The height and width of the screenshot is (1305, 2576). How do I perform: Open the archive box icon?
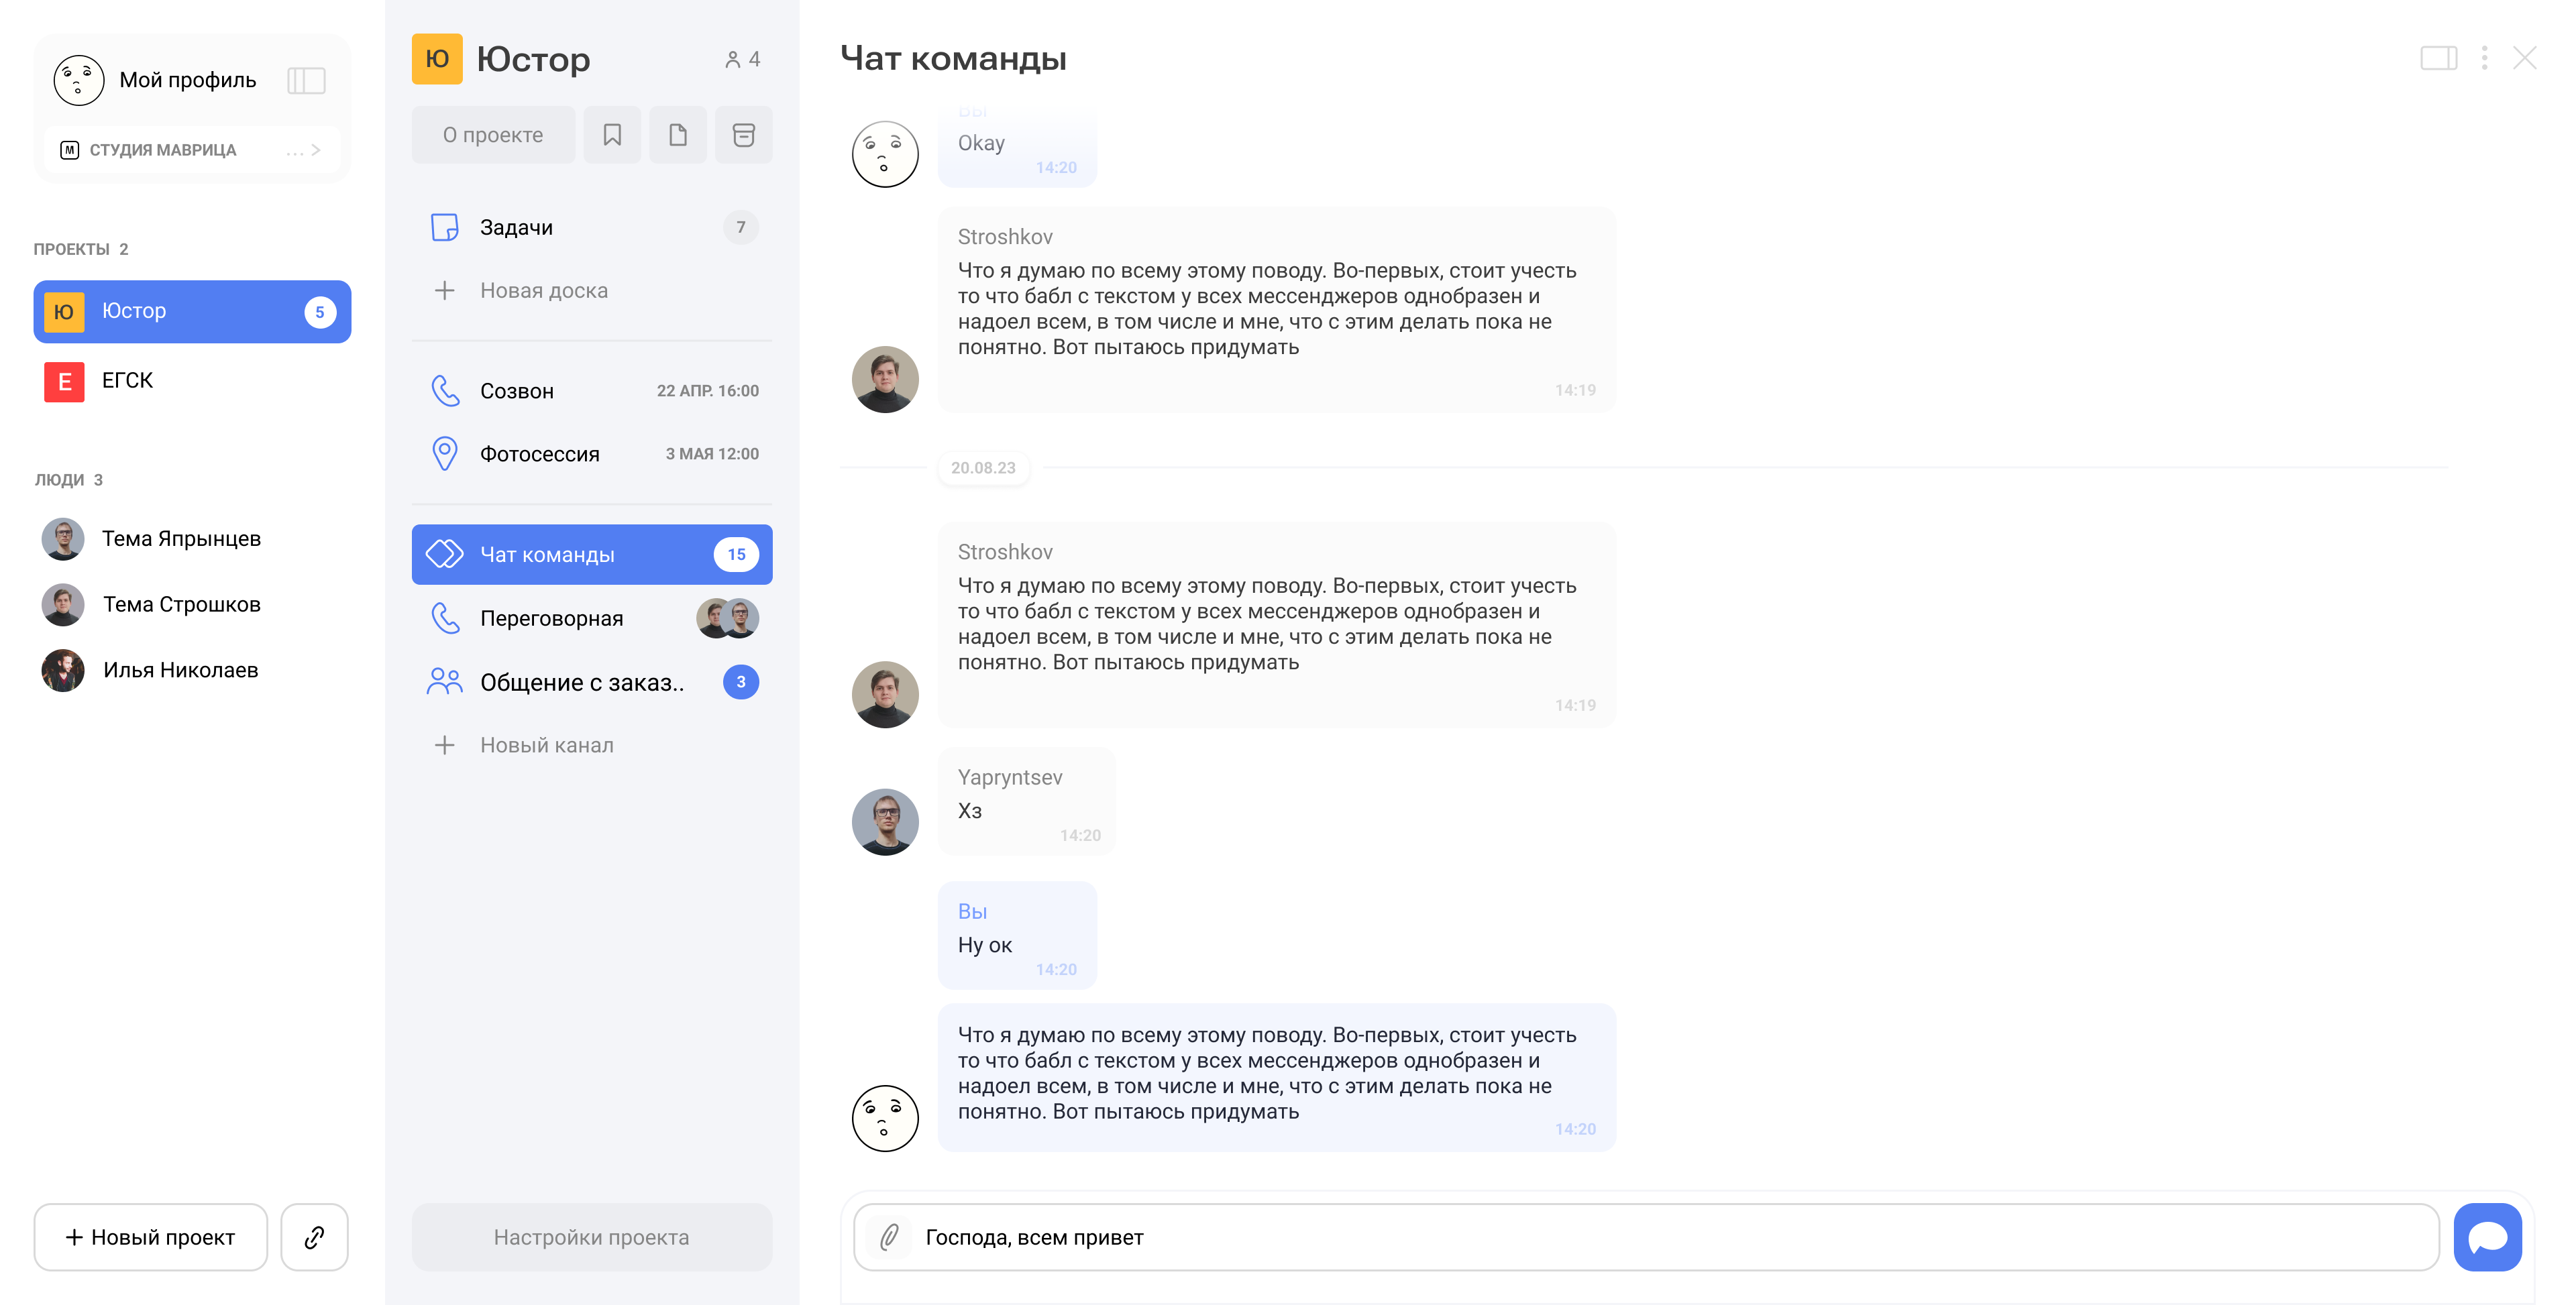coord(743,135)
